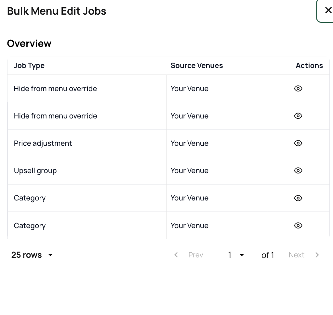The image size is (333, 315).
Task: Click the Actions column header
Action: (x=309, y=66)
